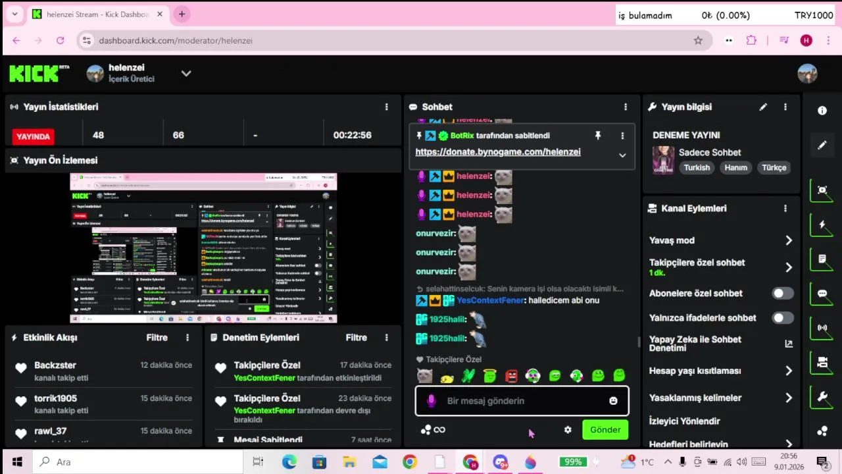Open chat settings gear icon
Viewport: 842px width, 474px height.
pos(568,430)
